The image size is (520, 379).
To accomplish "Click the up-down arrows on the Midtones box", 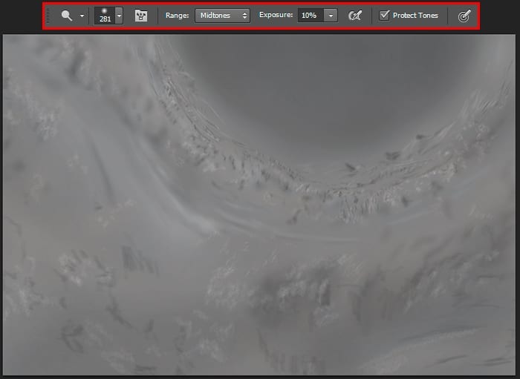I will pyautogui.click(x=244, y=16).
